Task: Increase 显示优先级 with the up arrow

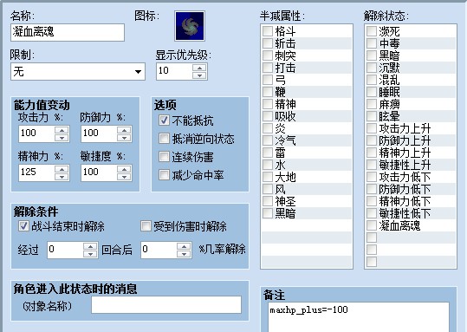Action: 199,68
